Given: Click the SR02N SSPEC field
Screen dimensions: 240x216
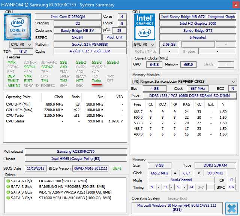Looking at the screenshot, I should click(x=78, y=37).
